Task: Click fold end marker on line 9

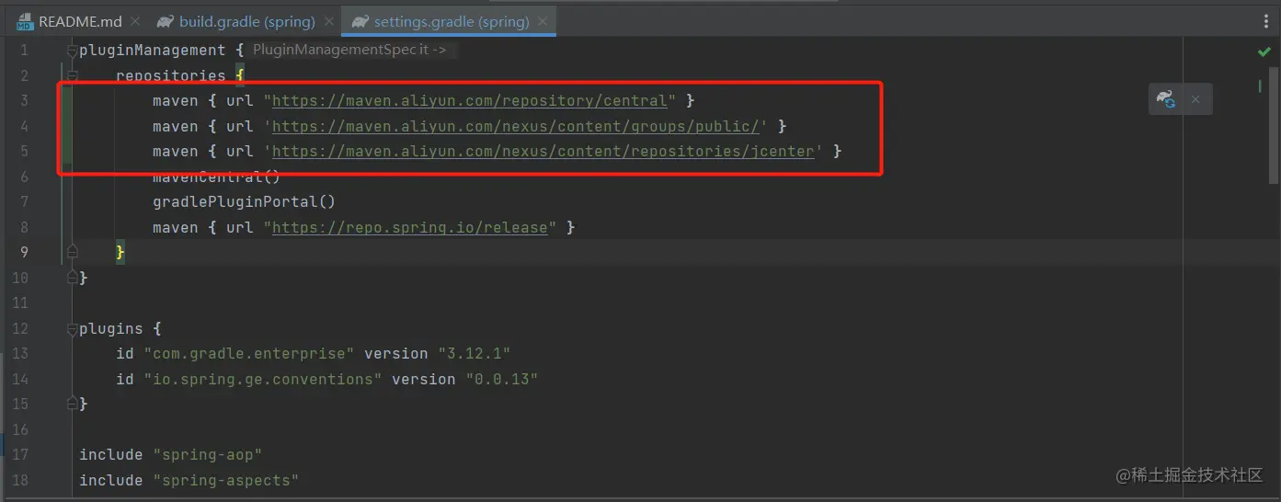Action: pyautogui.click(x=72, y=251)
